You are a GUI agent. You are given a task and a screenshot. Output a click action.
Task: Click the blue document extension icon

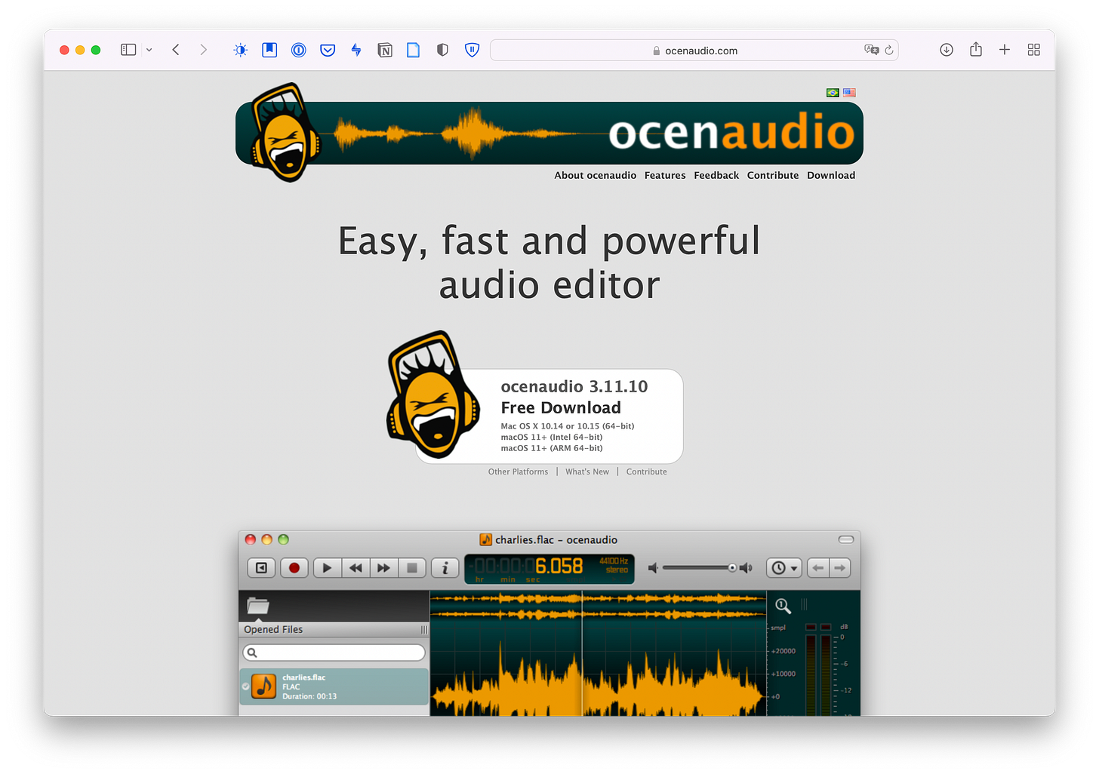click(x=414, y=50)
